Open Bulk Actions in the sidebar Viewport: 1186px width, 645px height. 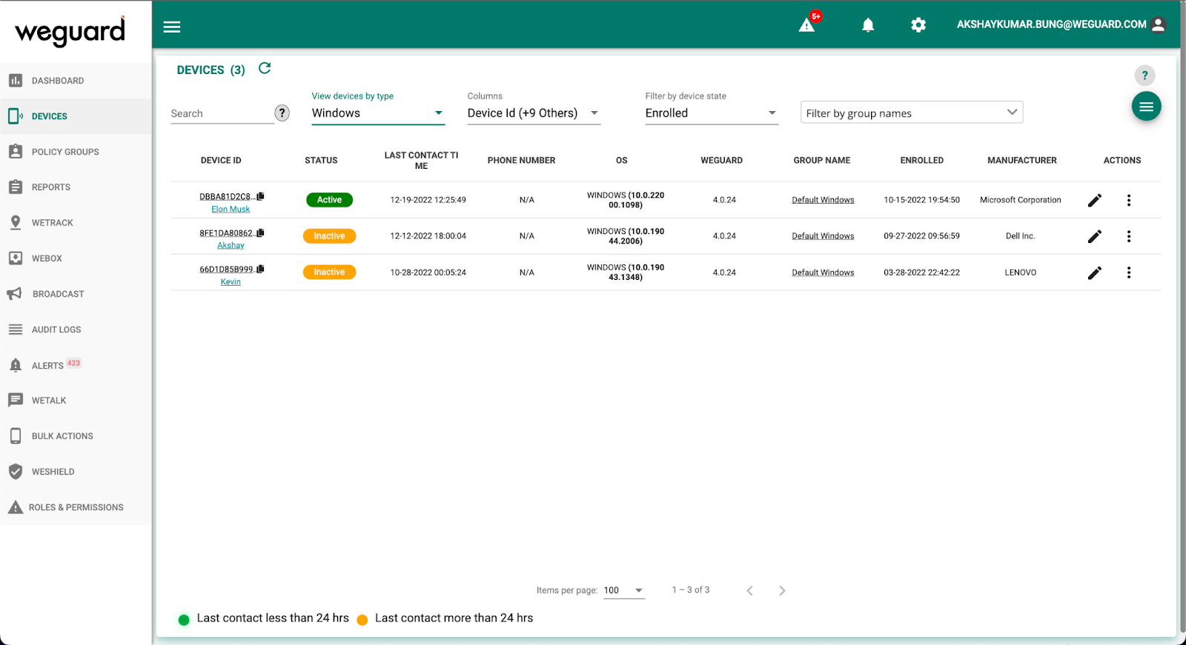76,436
